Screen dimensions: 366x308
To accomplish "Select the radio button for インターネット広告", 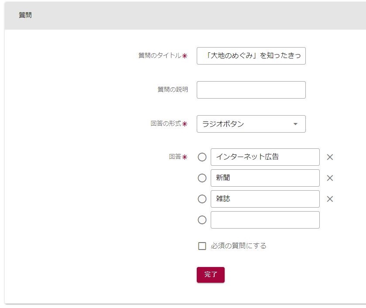I will [x=202, y=157].
